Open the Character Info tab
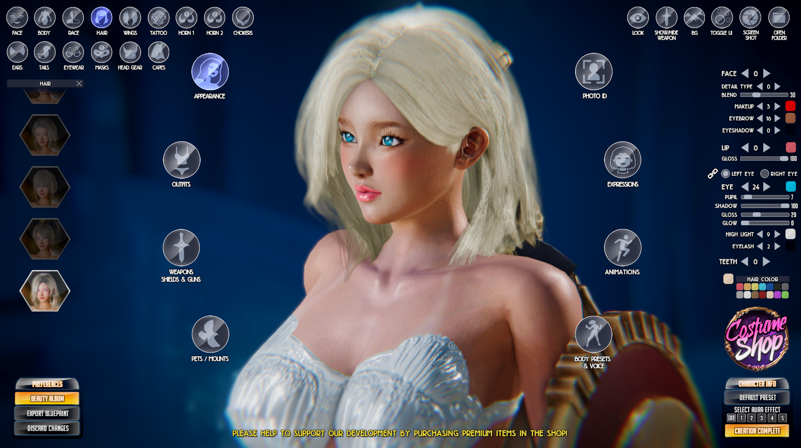This screenshot has width=801, height=448. 757,383
